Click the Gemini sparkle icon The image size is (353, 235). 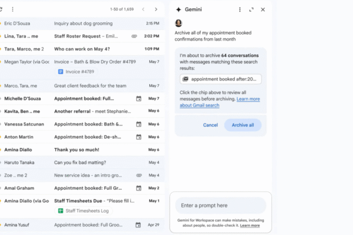tap(179, 9)
